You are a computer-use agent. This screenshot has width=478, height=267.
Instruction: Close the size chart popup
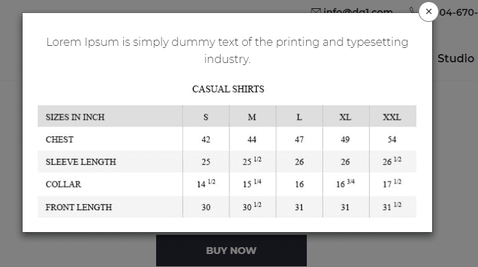pyautogui.click(x=428, y=12)
